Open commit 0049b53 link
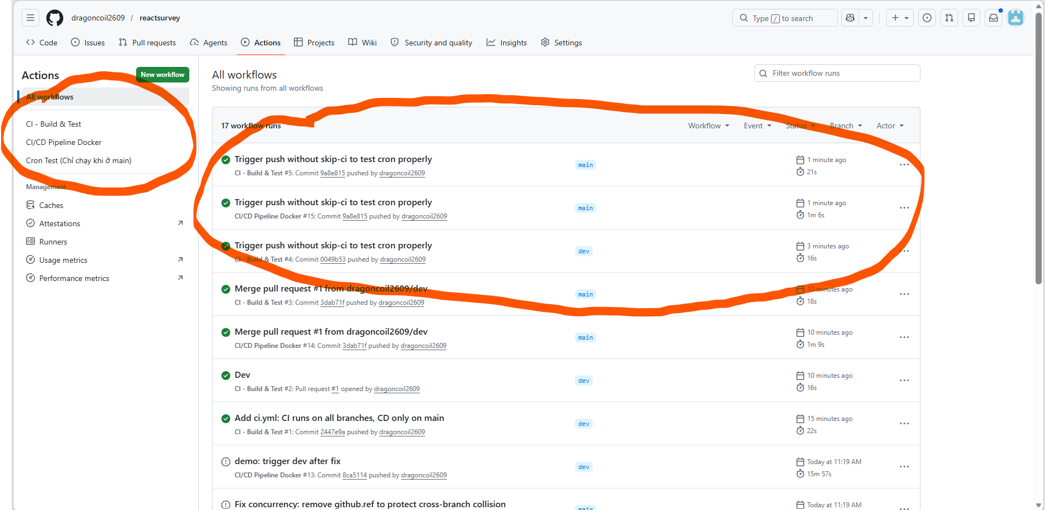This screenshot has height=510, width=1045. (x=333, y=259)
